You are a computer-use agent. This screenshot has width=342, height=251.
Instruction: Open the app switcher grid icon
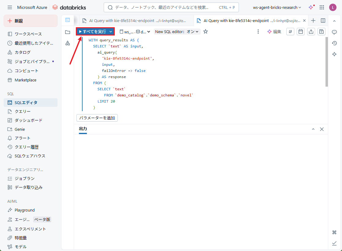[322, 7]
